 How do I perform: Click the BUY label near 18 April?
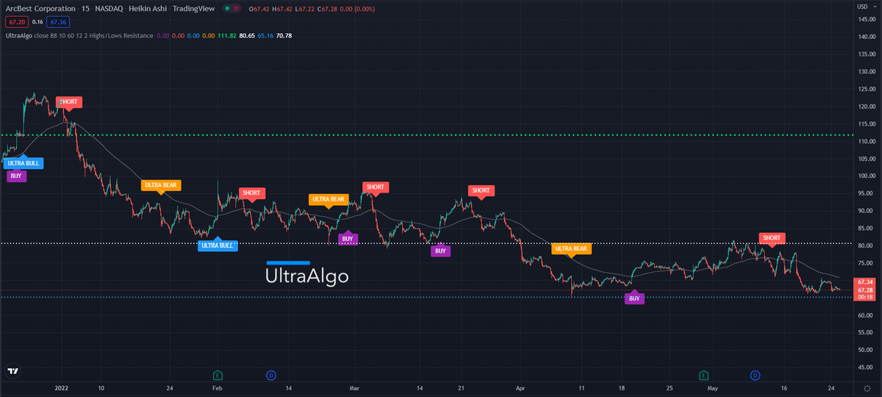pos(634,298)
